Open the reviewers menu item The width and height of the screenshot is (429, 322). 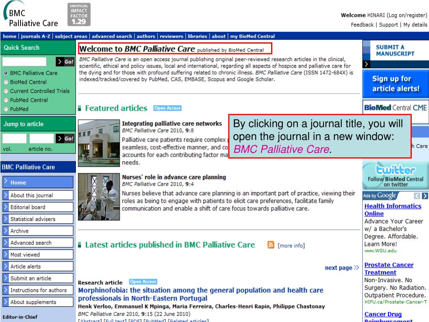pos(171,36)
